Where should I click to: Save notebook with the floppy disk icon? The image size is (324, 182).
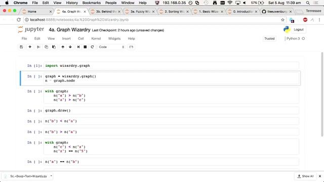(x=21, y=47)
